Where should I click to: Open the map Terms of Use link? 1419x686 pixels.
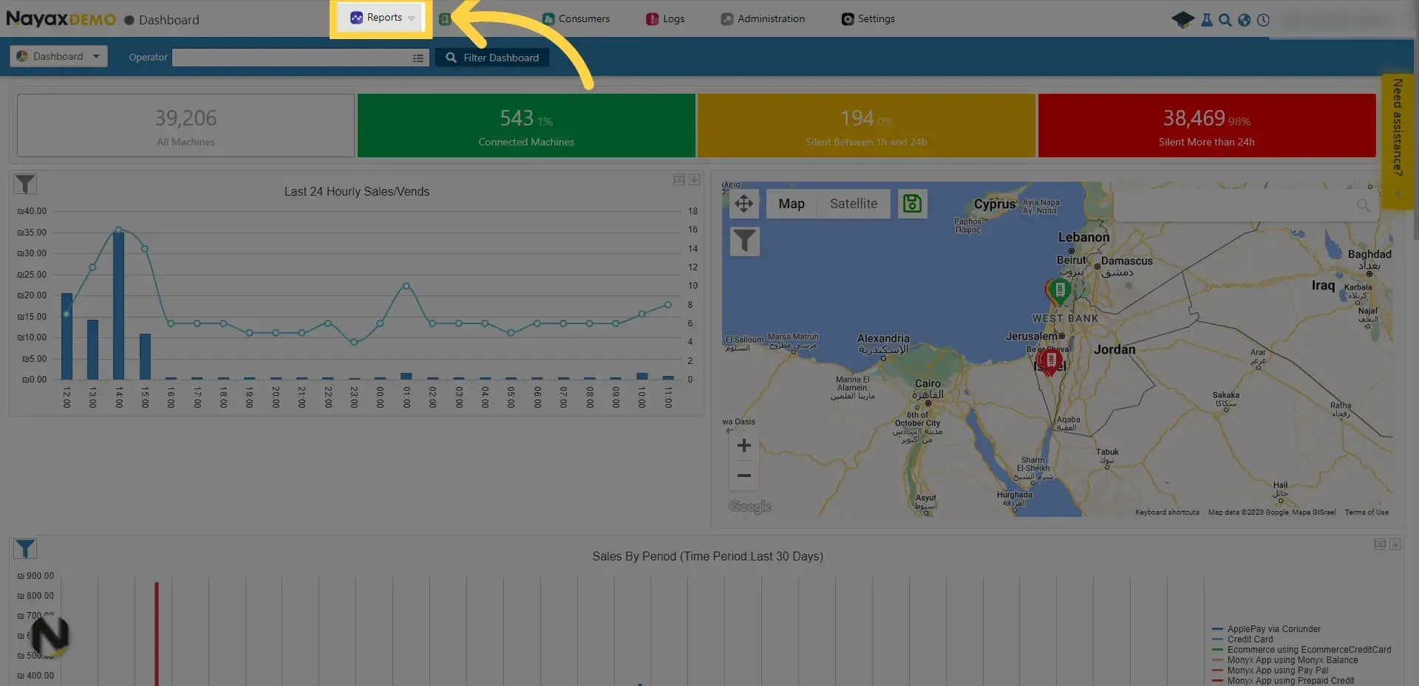point(1367,512)
